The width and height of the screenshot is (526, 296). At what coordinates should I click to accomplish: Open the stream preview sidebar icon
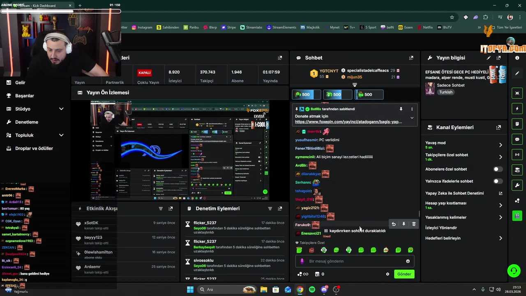coord(517,93)
